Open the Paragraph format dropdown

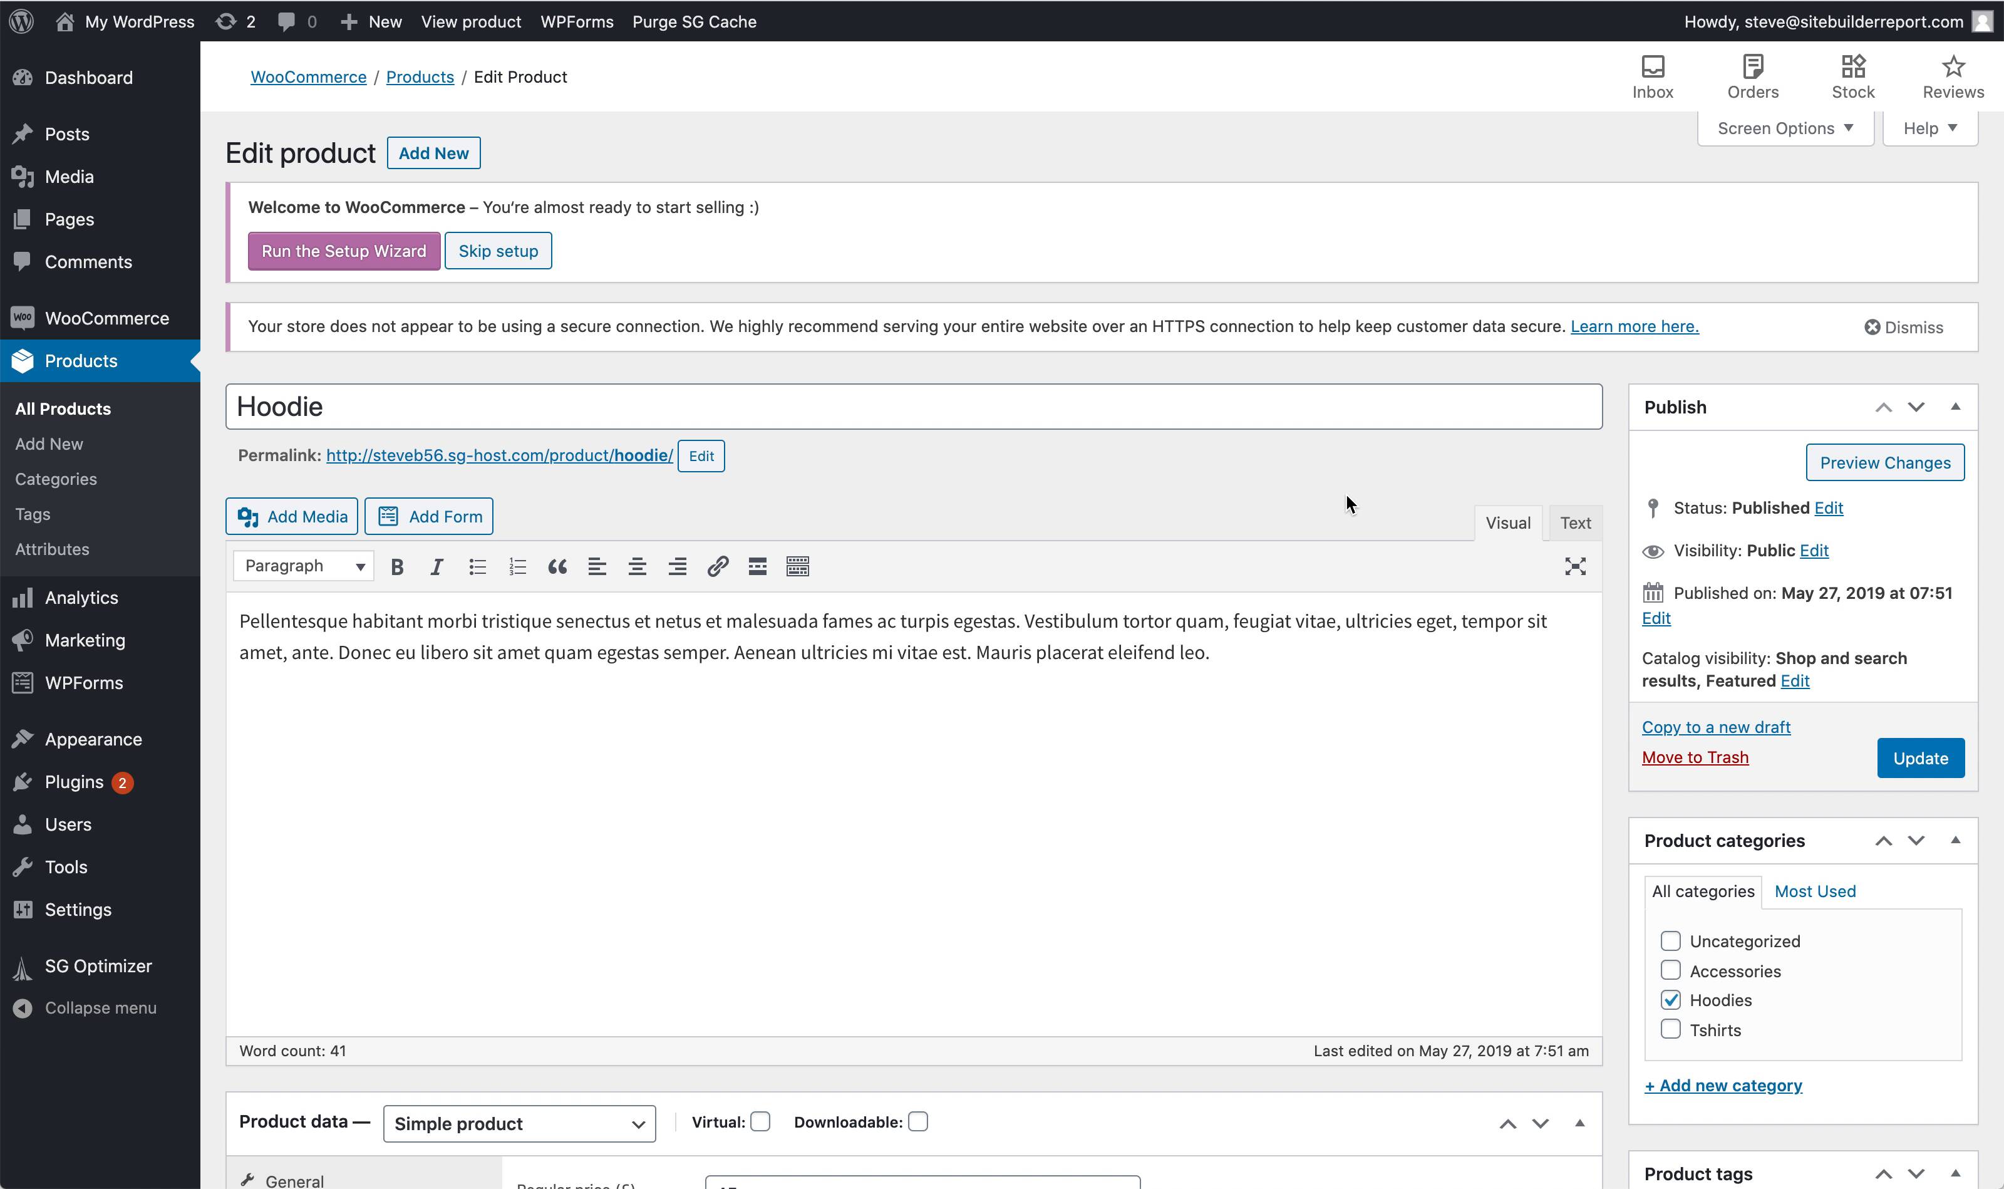(304, 566)
